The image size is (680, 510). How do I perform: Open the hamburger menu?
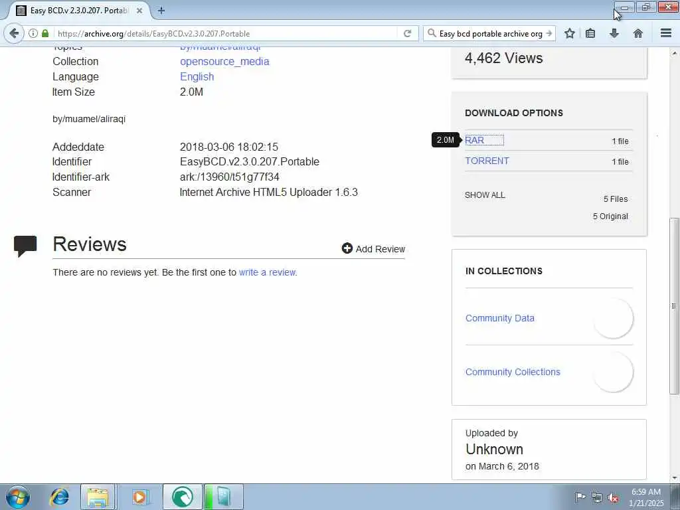tap(666, 33)
